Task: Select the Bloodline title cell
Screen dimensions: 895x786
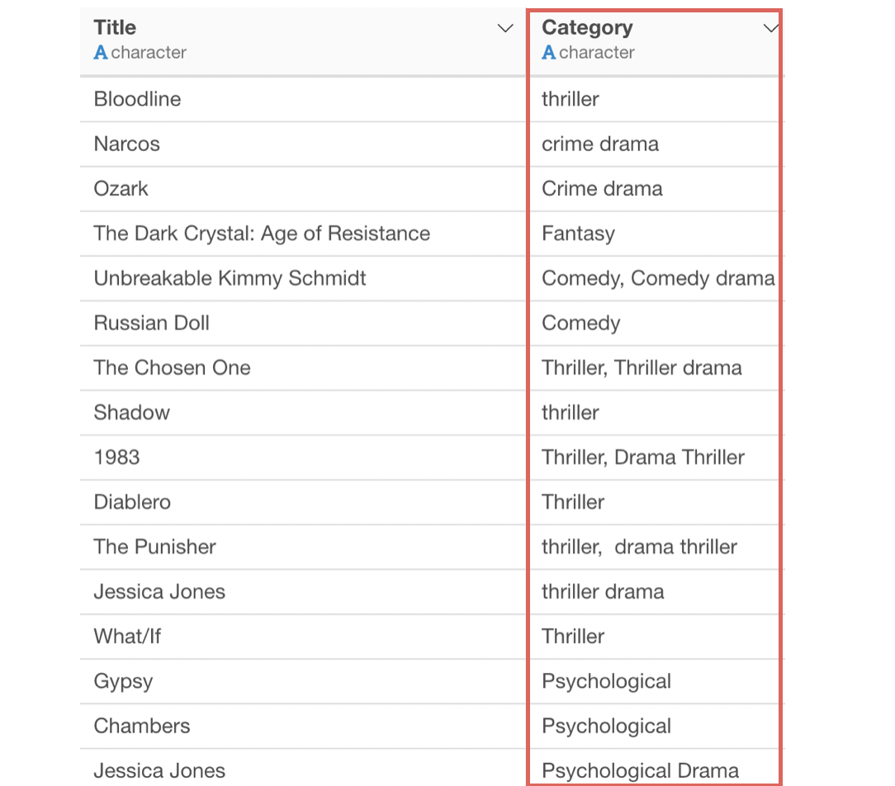Action: [x=303, y=99]
